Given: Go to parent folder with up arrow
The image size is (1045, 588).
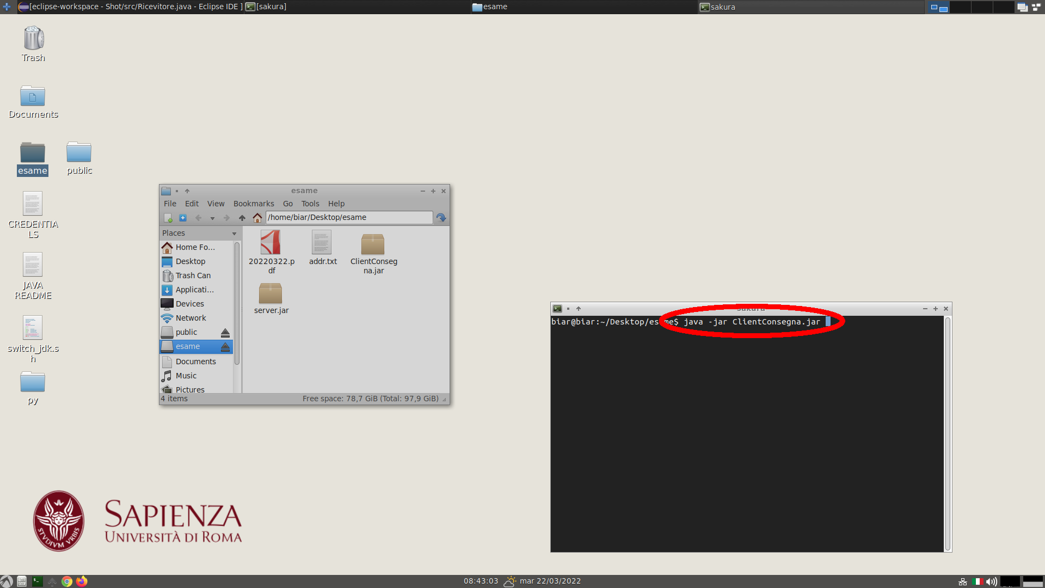Looking at the screenshot, I should [x=242, y=218].
